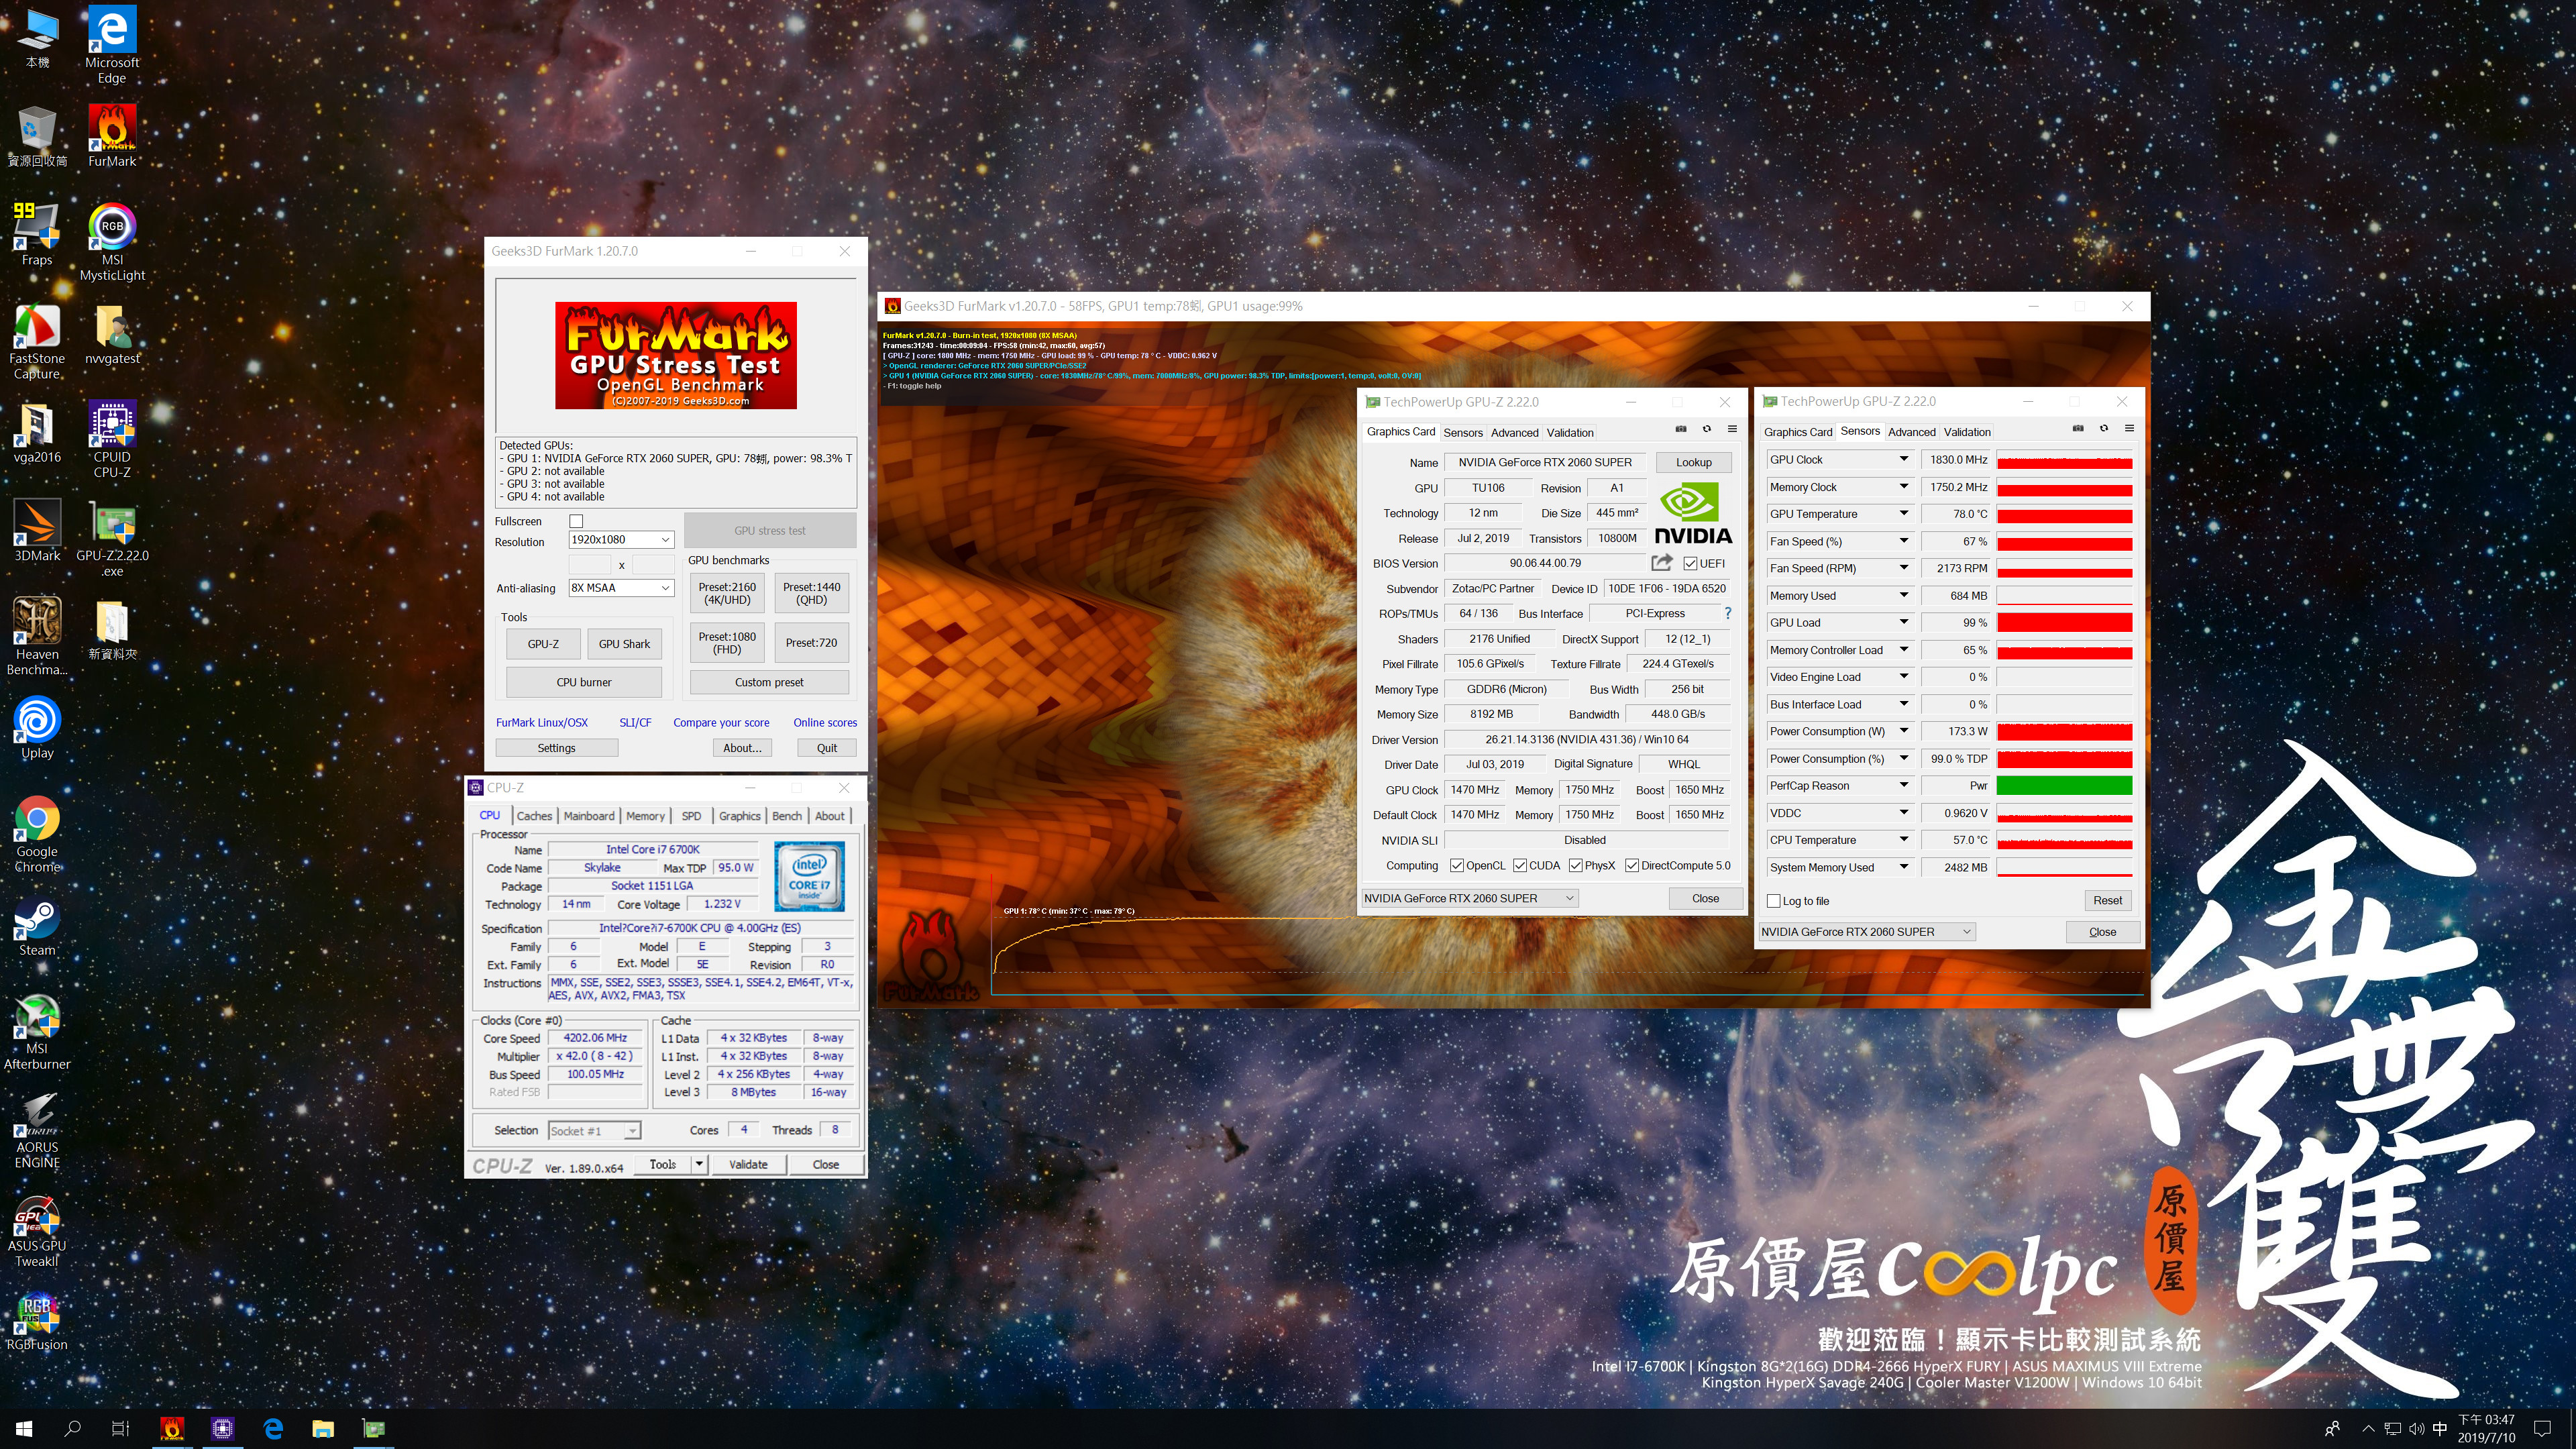Open FurMark from the taskbar
Image resolution: width=2576 pixels, height=1449 pixels.
click(x=172, y=1429)
